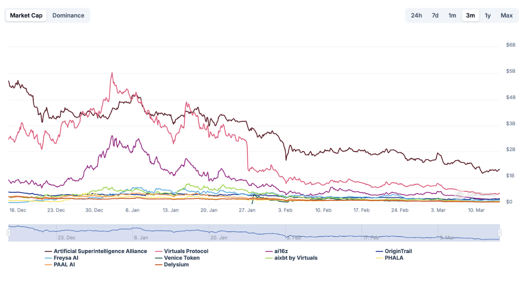Click the left range navigator handle

[8, 233]
